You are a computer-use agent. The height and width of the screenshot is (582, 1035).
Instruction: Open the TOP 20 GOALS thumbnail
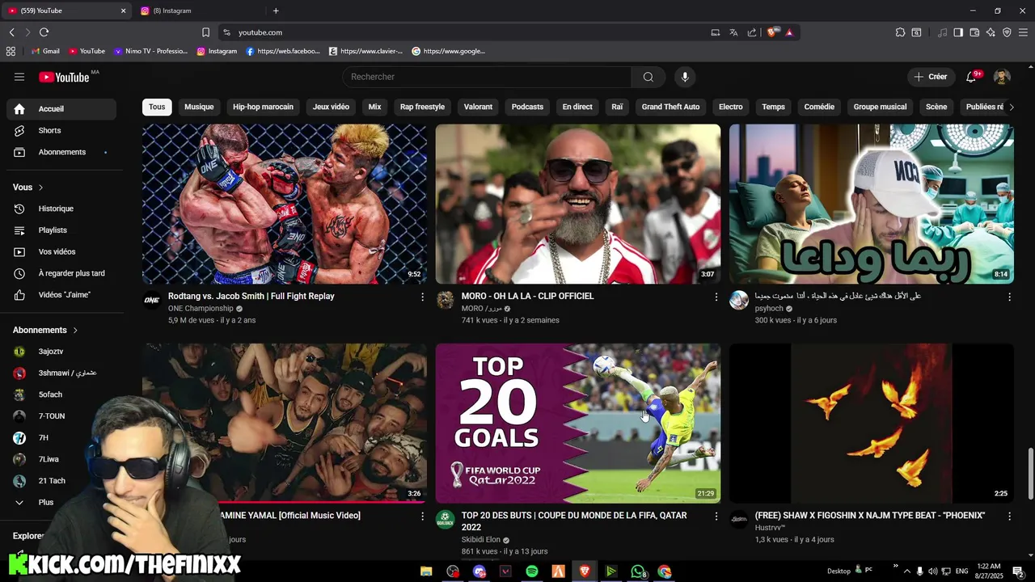pyautogui.click(x=578, y=424)
